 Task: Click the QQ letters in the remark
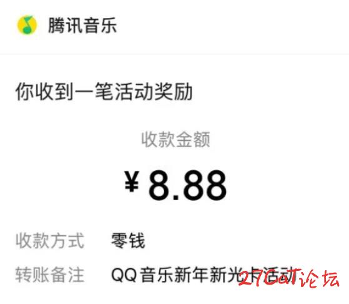(x=124, y=275)
